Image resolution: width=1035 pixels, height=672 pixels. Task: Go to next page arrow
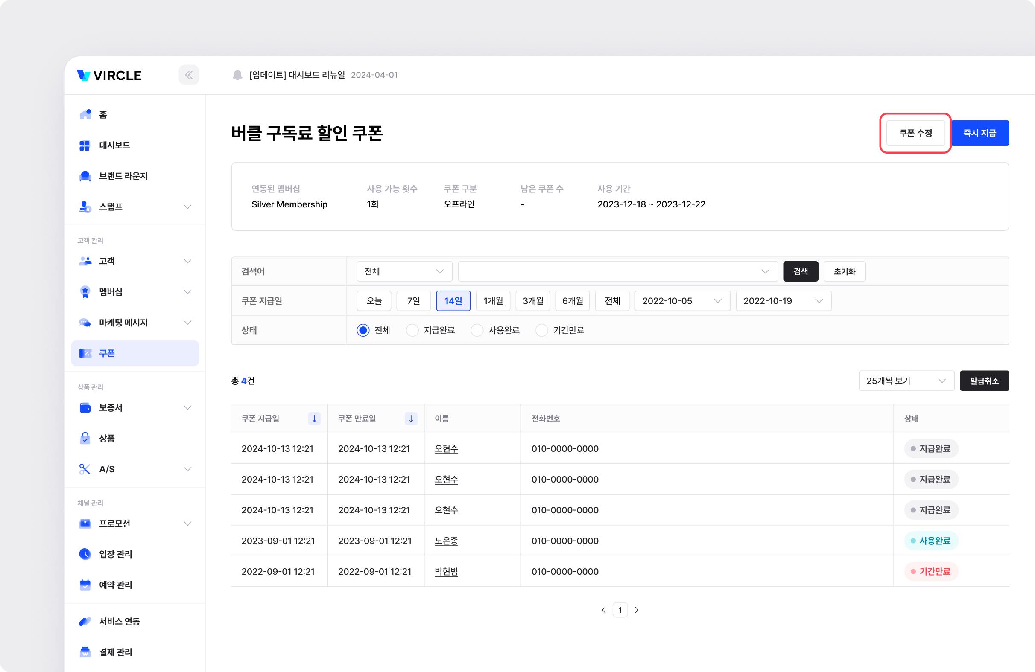pyautogui.click(x=637, y=610)
